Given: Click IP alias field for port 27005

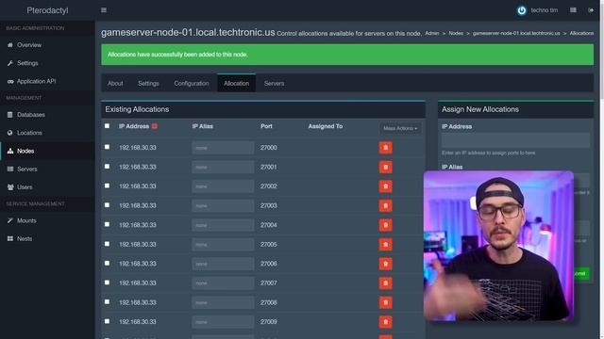Looking at the screenshot, I should [x=223, y=245].
